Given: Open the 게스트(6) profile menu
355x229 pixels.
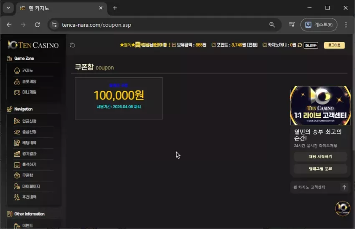Looking at the screenshot, I should click(x=319, y=25).
